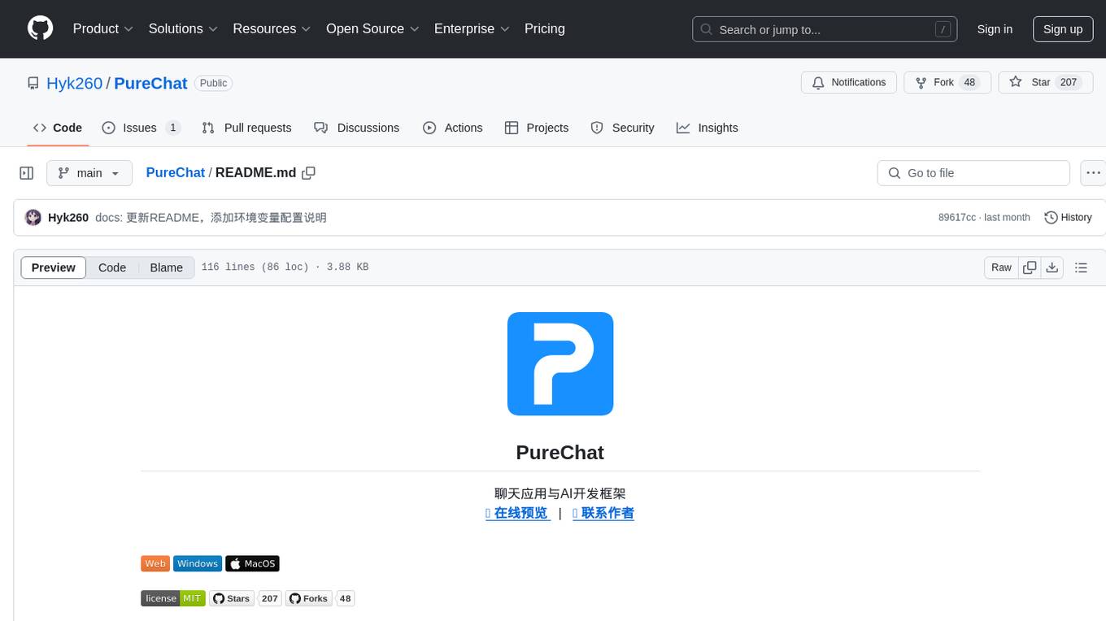Switch to the Pull requests tab

246,128
